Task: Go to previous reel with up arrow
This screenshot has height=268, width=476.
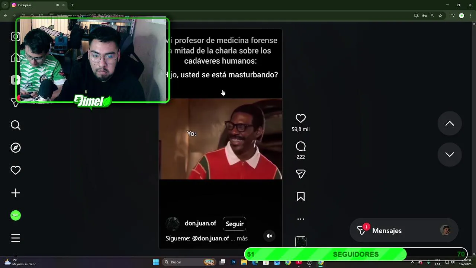Action: pos(450,124)
